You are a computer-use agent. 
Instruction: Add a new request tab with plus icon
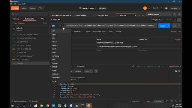[x=139, y=16]
